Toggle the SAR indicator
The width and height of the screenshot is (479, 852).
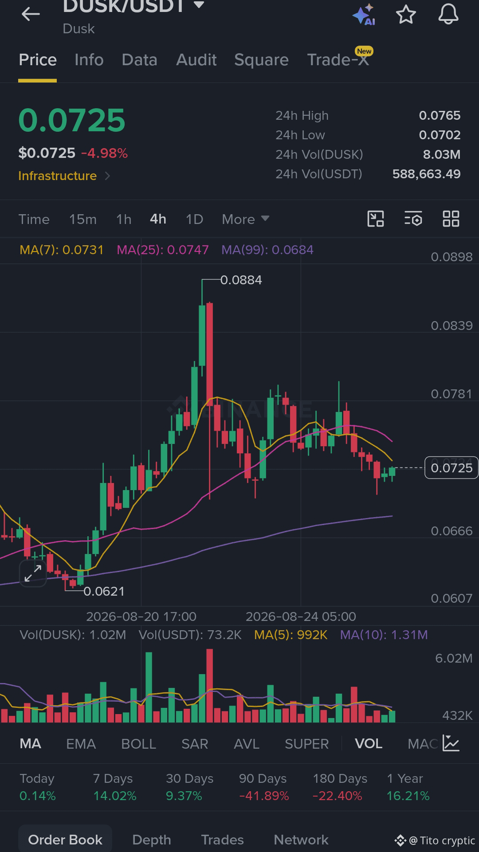tap(195, 744)
